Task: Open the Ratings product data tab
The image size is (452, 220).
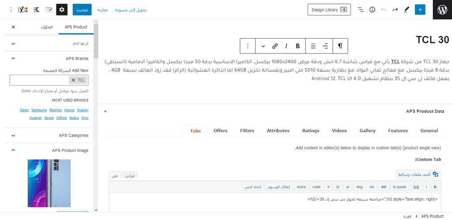Action: (x=311, y=131)
